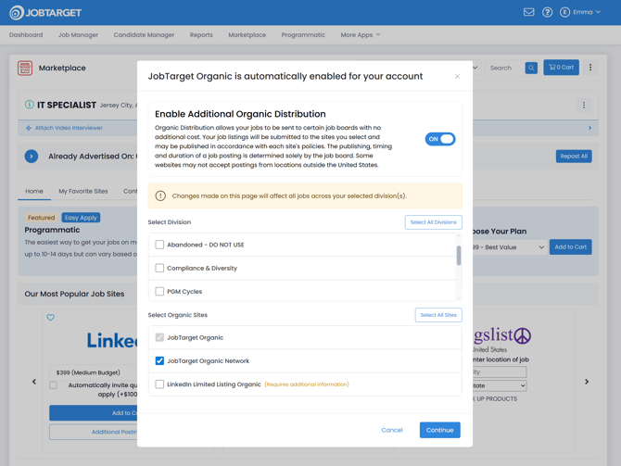
Task: Expand the More Apps dropdown
Action: pos(361,35)
